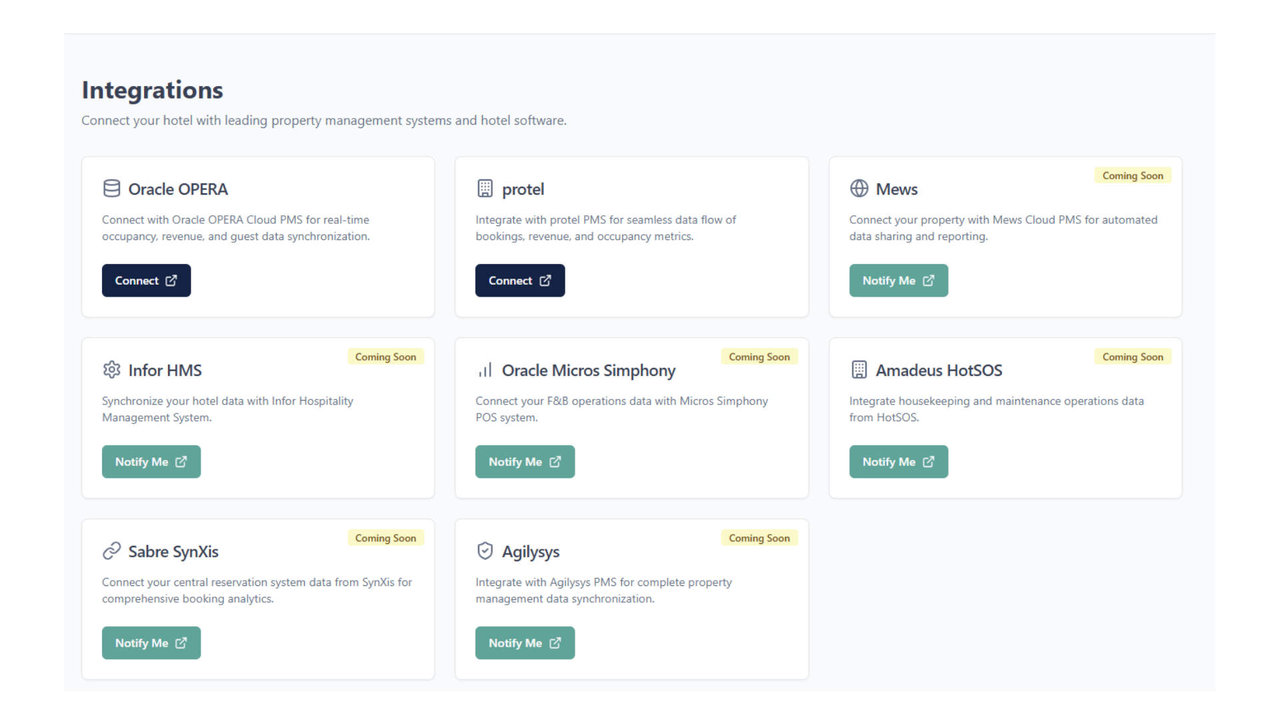Click the Agilysys card title
The image size is (1280, 720).
pyautogui.click(x=531, y=552)
